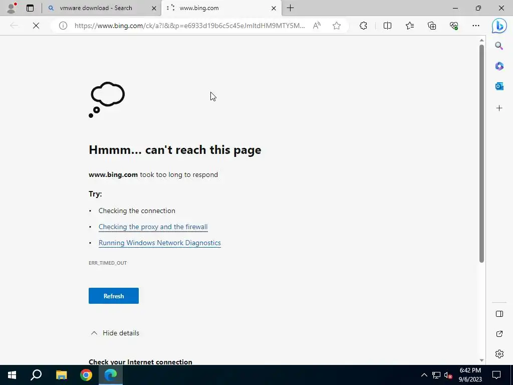Select the ERR_TIMED_OUT error code text
Viewport: 513px width, 385px height.
tap(108, 263)
